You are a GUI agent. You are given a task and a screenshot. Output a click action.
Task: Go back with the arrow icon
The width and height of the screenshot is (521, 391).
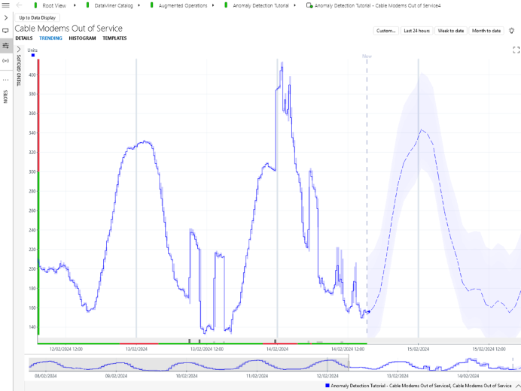[20, 5]
